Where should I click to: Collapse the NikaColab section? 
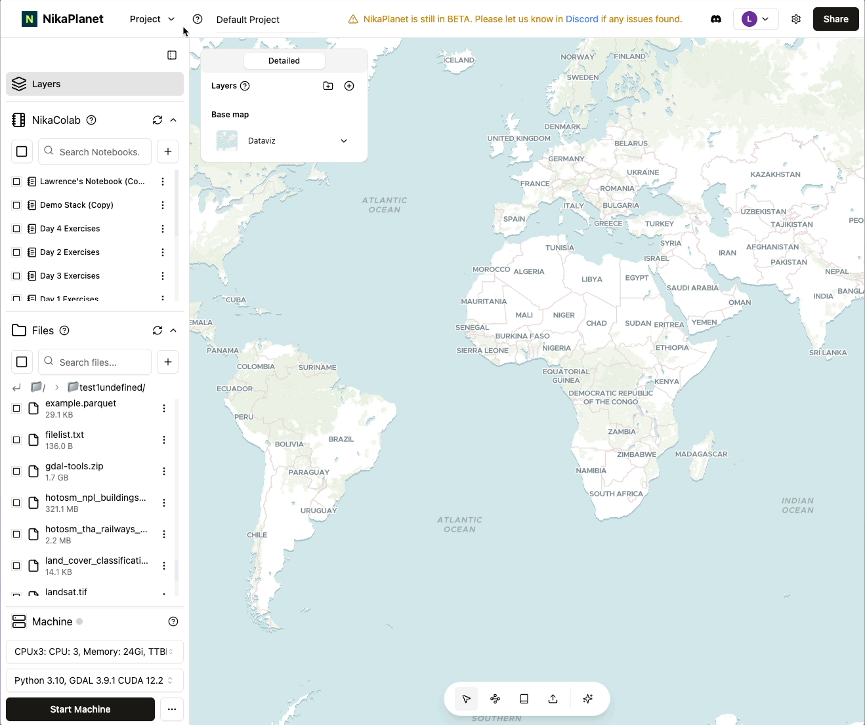[x=173, y=120]
